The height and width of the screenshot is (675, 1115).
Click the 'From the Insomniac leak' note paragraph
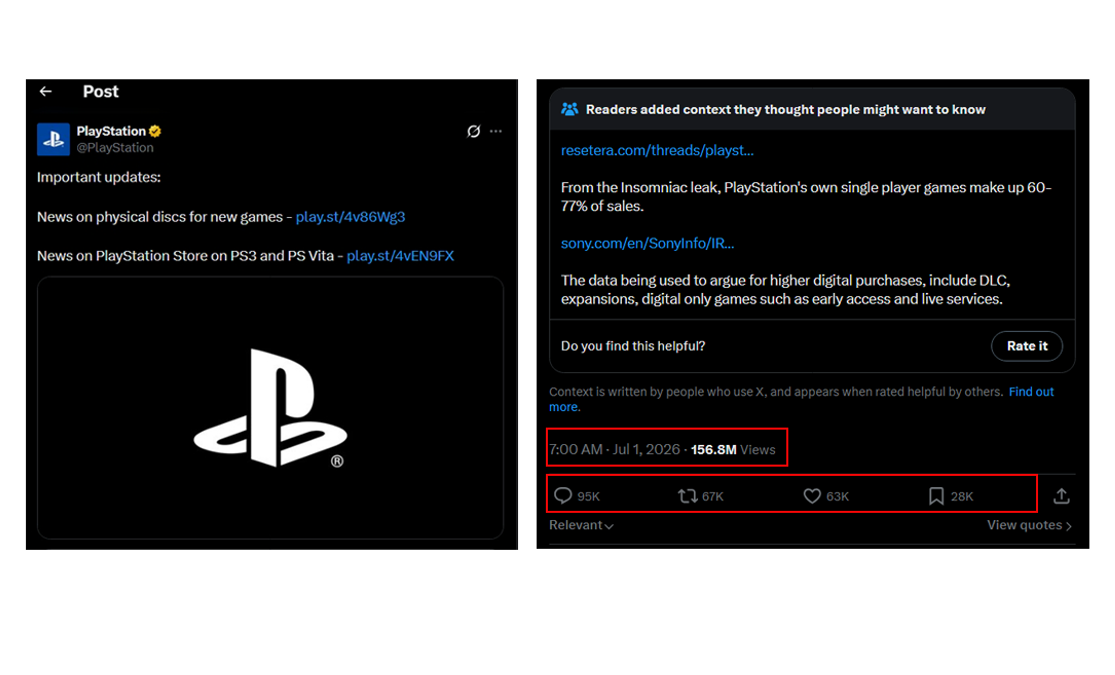(806, 197)
